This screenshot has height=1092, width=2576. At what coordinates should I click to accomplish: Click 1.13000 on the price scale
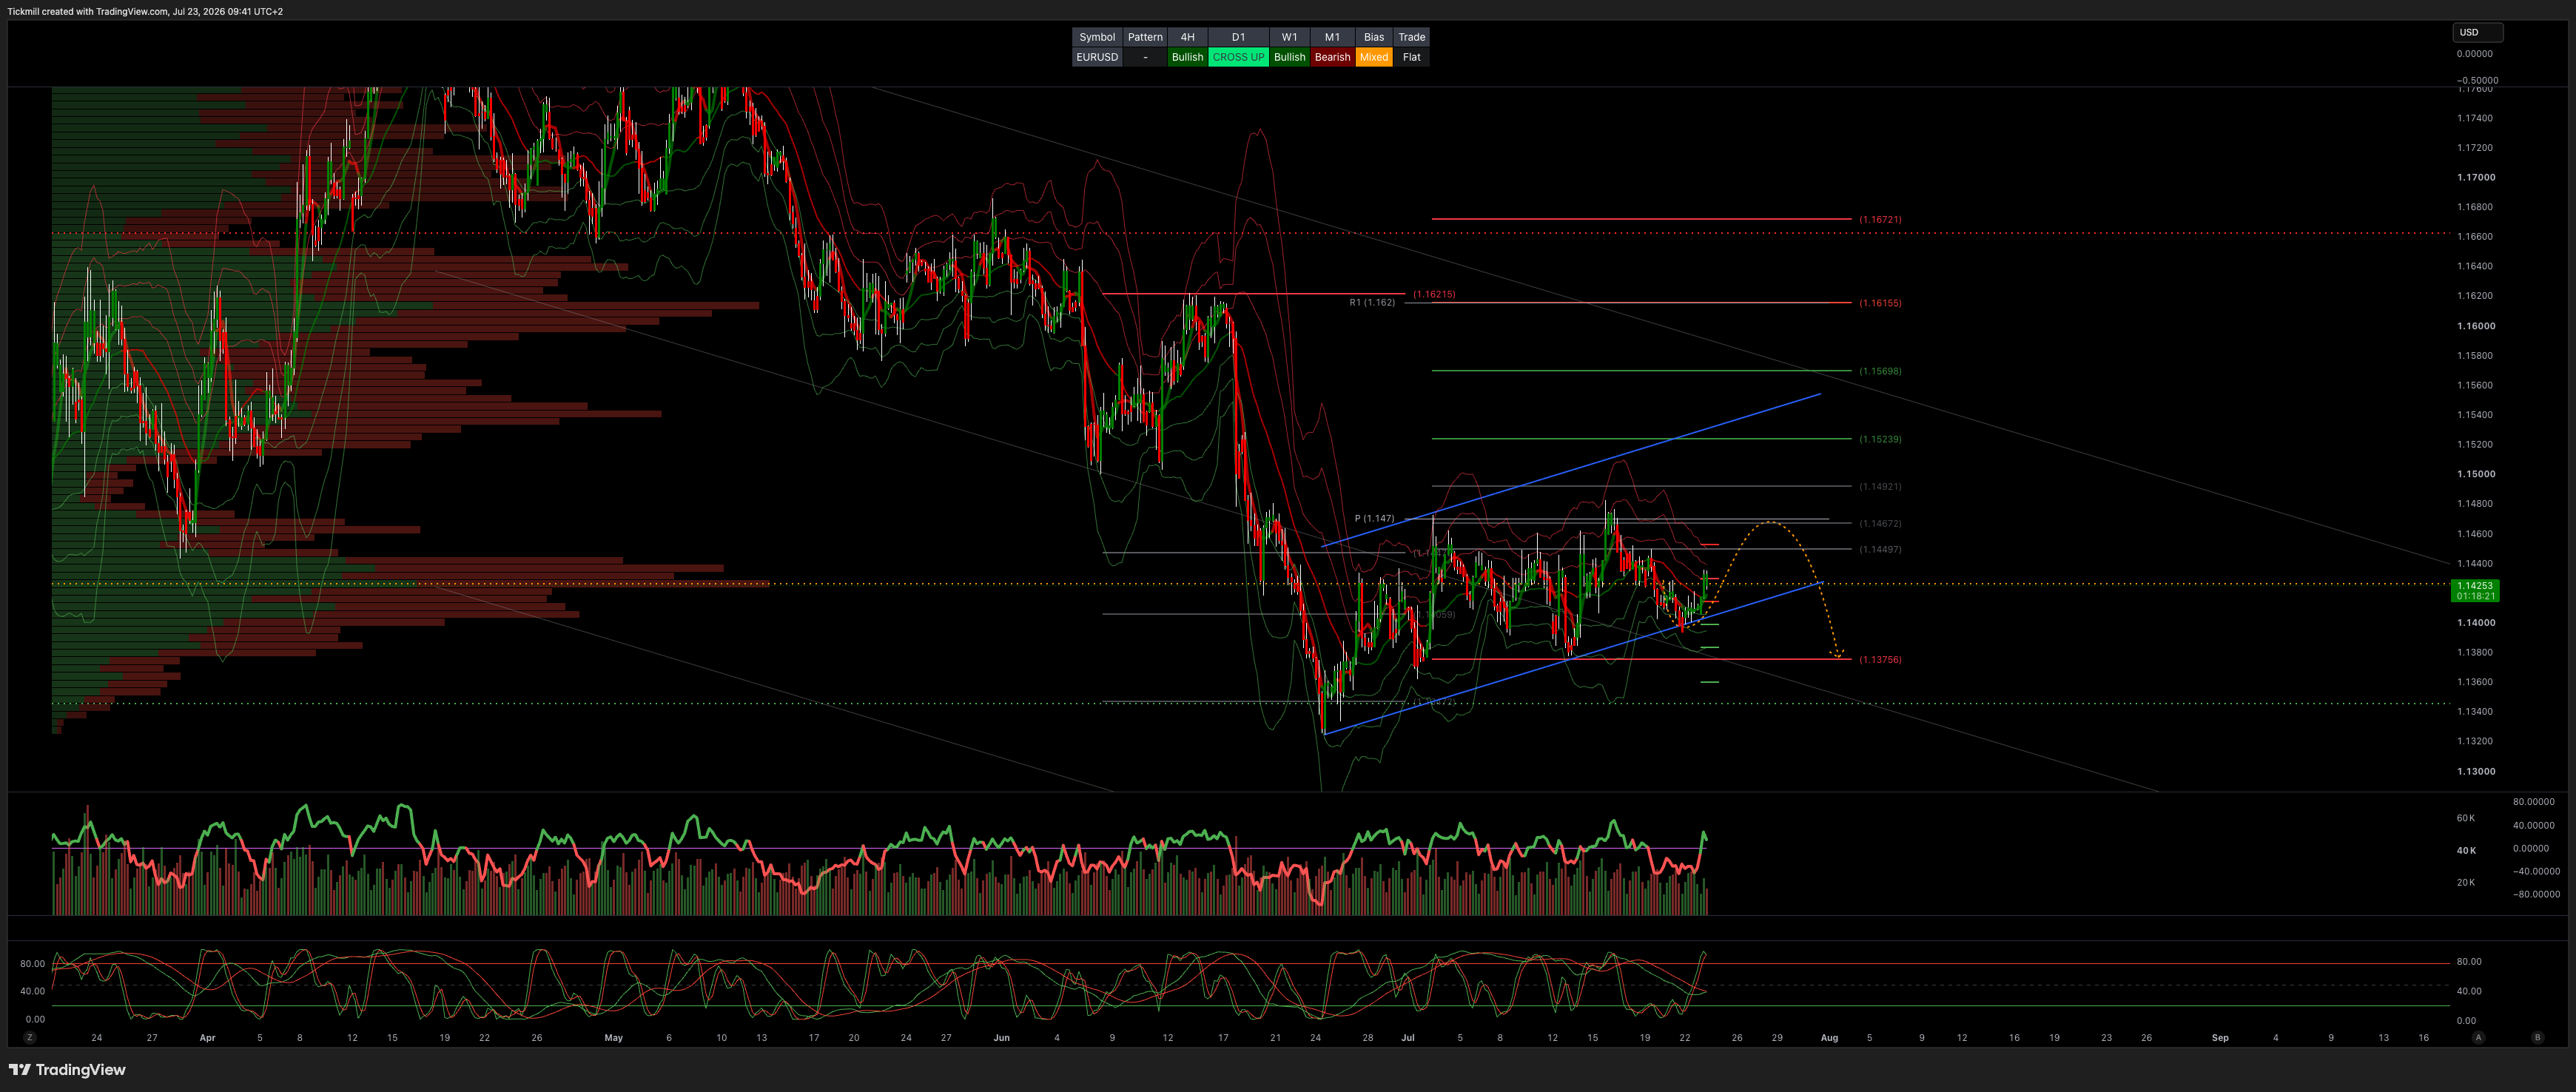pos(2476,771)
